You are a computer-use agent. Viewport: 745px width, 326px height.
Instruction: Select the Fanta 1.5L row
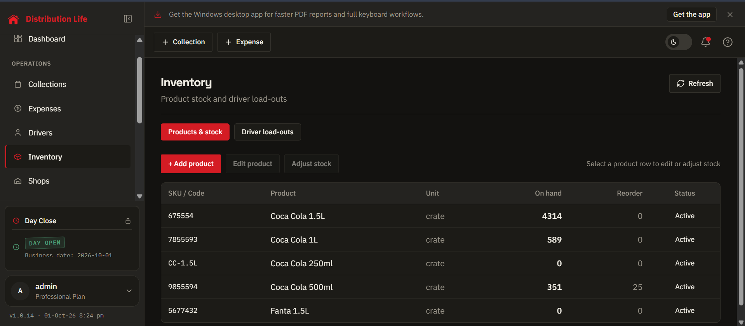tap(440, 310)
